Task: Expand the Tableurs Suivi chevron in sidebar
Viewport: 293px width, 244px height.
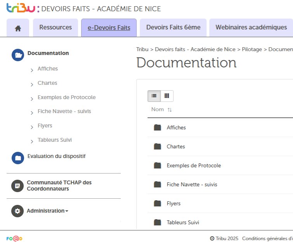Action: pos(32,141)
